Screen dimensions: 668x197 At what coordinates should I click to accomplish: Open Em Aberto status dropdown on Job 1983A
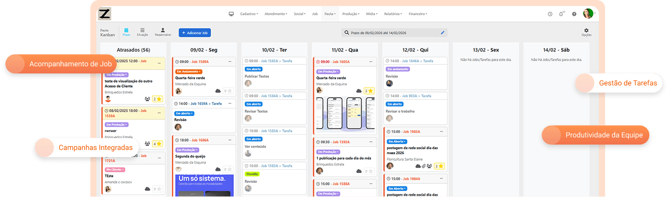pyautogui.click(x=398, y=141)
